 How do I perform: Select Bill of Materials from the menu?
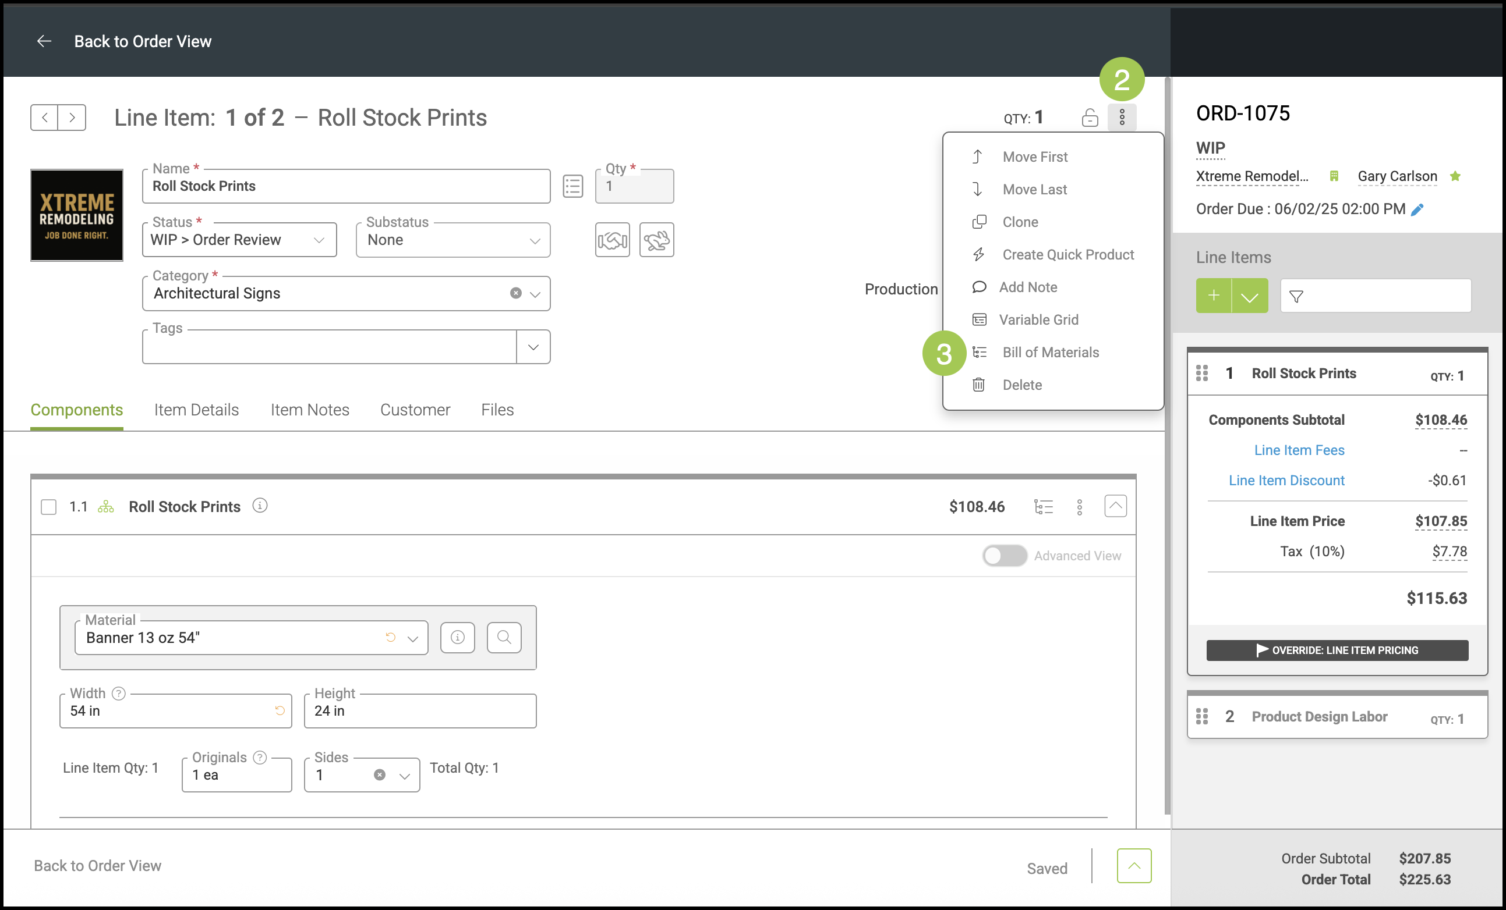[1050, 353]
